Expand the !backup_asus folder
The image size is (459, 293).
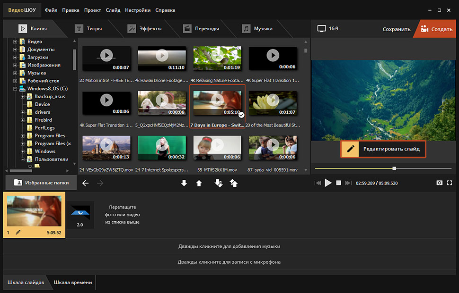click(23, 97)
